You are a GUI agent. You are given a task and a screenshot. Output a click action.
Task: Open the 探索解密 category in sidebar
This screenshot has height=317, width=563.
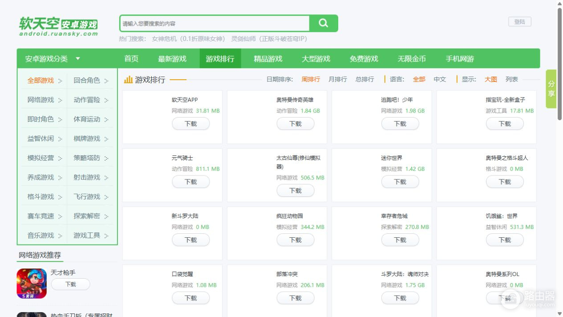(x=87, y=216)
